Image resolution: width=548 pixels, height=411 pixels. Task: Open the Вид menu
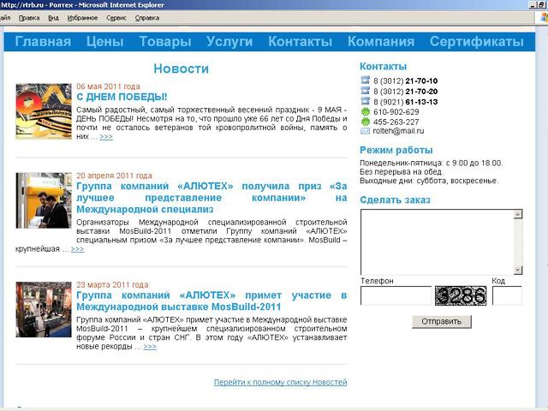pyautogui.click(x=53, y=18)
